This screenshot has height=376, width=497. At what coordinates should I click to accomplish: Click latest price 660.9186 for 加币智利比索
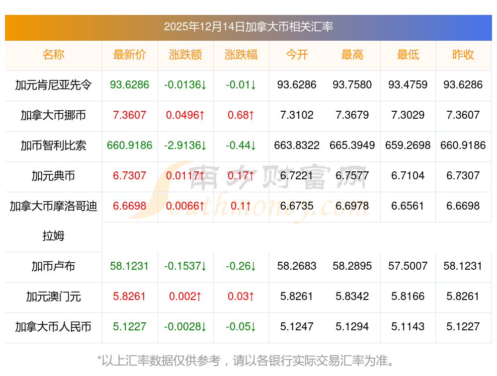click(x=130, y=146)
